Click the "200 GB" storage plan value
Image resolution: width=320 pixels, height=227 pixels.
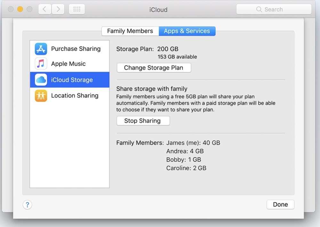coord(168,49)
